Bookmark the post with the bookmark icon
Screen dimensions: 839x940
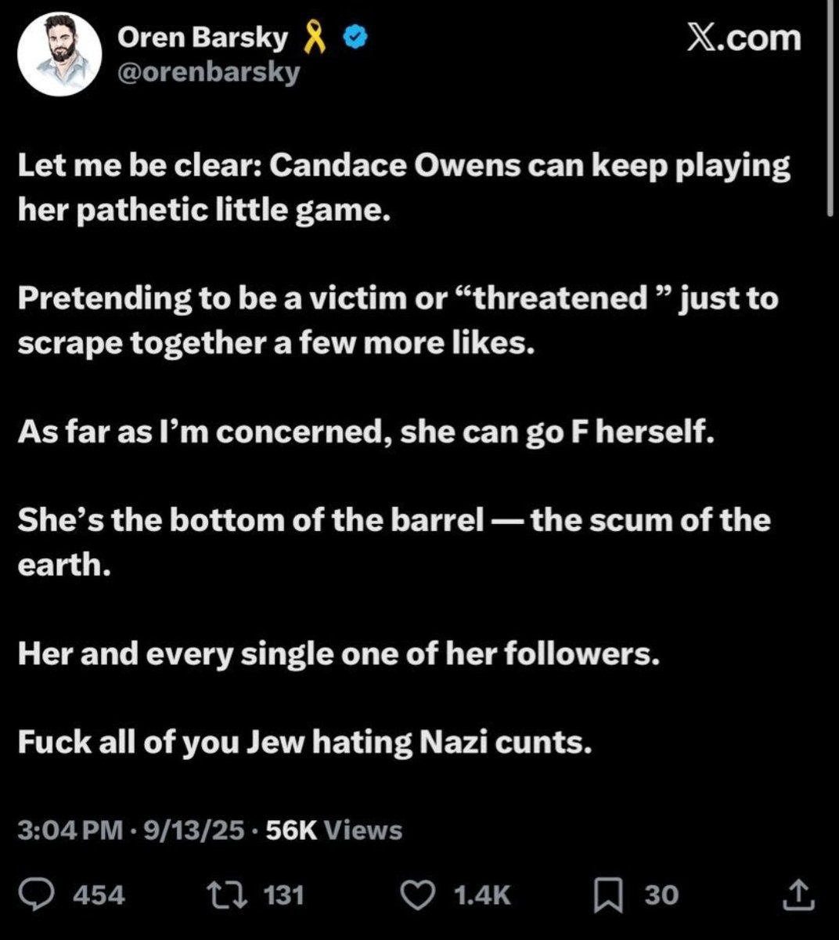coord(608,895)
